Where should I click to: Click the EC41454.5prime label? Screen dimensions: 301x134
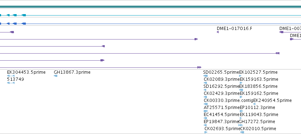tap(222, 115)
